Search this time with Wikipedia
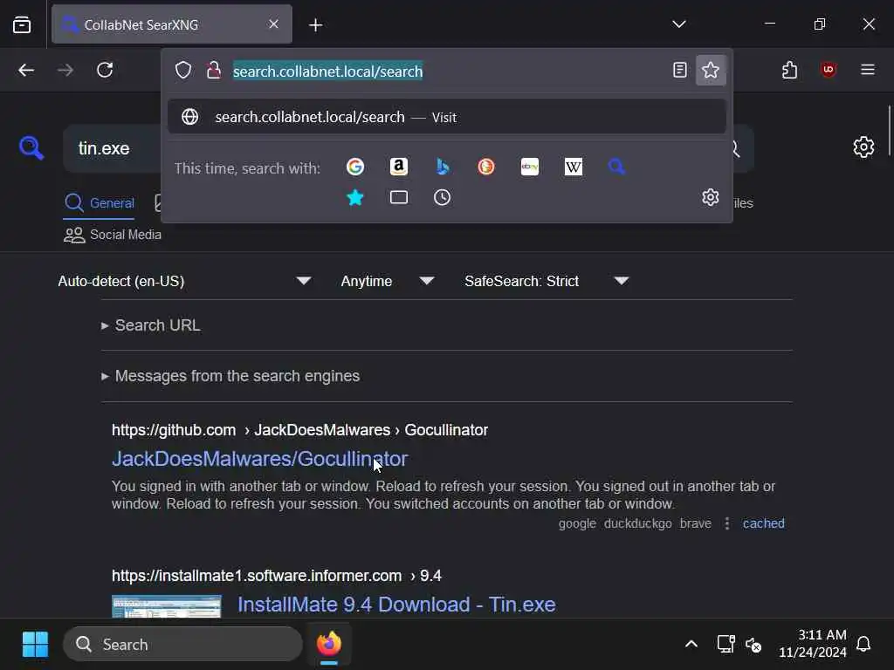Image resolution: width=894 pixels, height=670 pixels. (573, 167)
